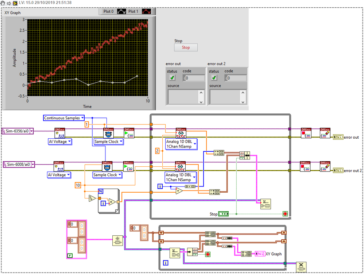Click the upper while loop stop terminal
The height and width of the screenshot is (274, 364).
click(285, 214)
